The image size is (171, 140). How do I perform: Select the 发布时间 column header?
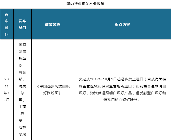pyautogui.click(x=7, y=24)
